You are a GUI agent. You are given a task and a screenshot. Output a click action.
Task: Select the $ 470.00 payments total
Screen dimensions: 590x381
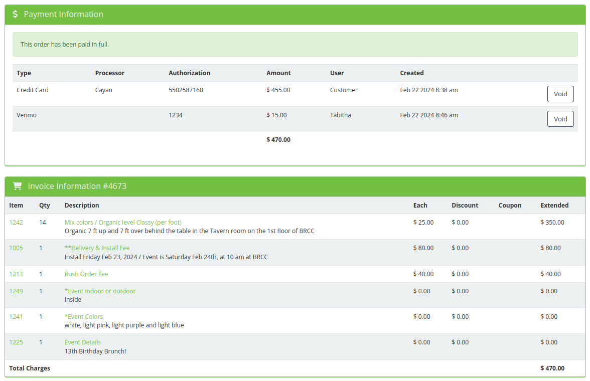tap(278, 139)
